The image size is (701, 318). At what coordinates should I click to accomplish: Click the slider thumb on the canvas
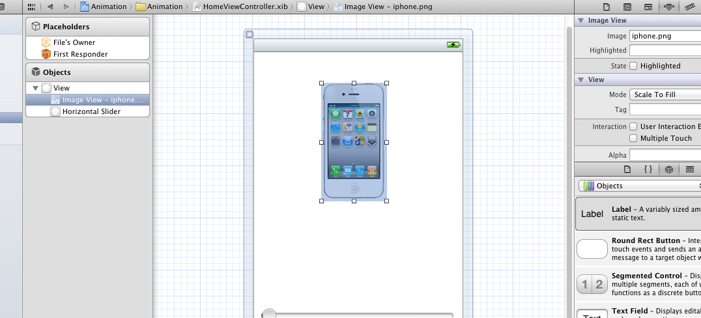click(269, 313)
